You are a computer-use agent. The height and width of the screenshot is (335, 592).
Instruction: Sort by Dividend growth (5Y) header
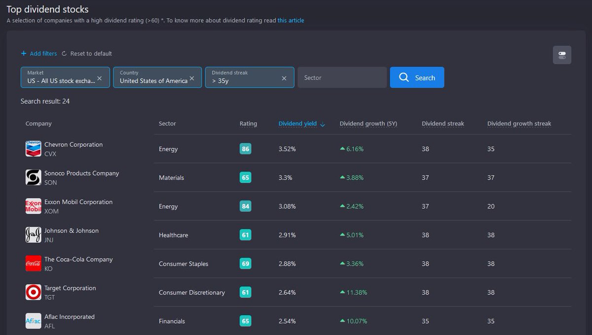pyautogui.click(x=368, y=124)
